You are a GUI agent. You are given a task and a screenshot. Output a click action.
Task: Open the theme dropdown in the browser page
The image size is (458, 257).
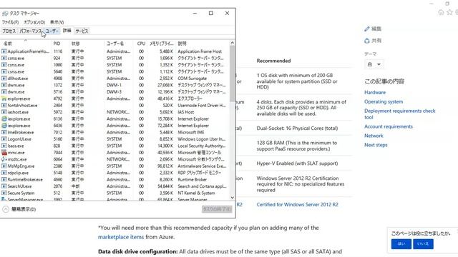374,64
